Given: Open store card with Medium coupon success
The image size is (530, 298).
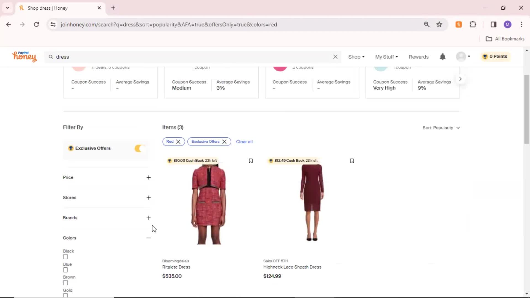Looking at the screenshot, I should [211, 83].
